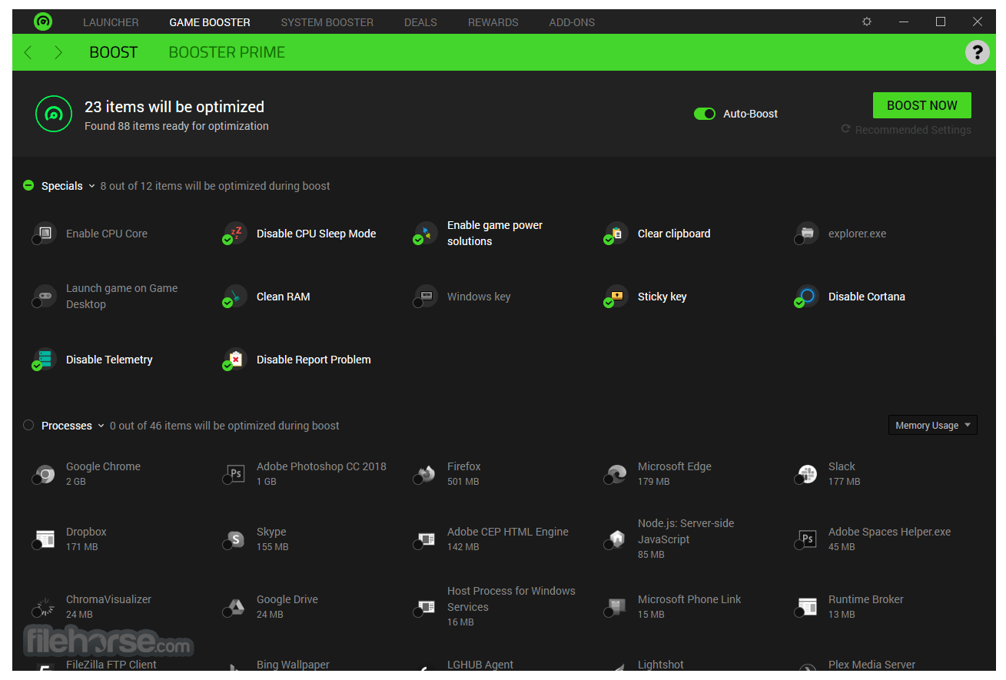
Task: Click Recommended Settings link
Action: pyautogui.click(x=906, y=130)
